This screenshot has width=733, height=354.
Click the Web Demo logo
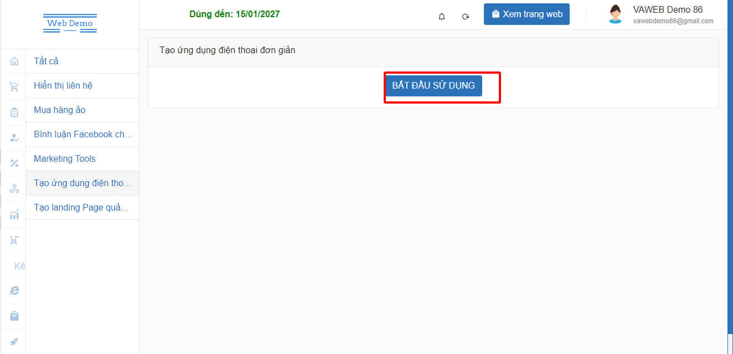coord(70,23)
